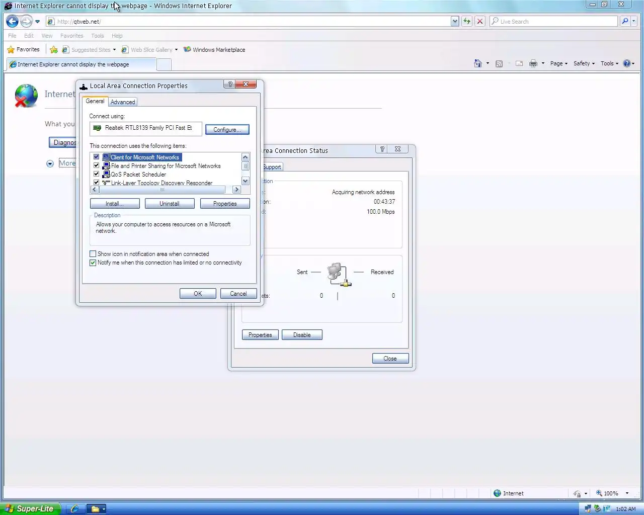
Task: Click the IE Back navigation button
Action: coord(12,21)
